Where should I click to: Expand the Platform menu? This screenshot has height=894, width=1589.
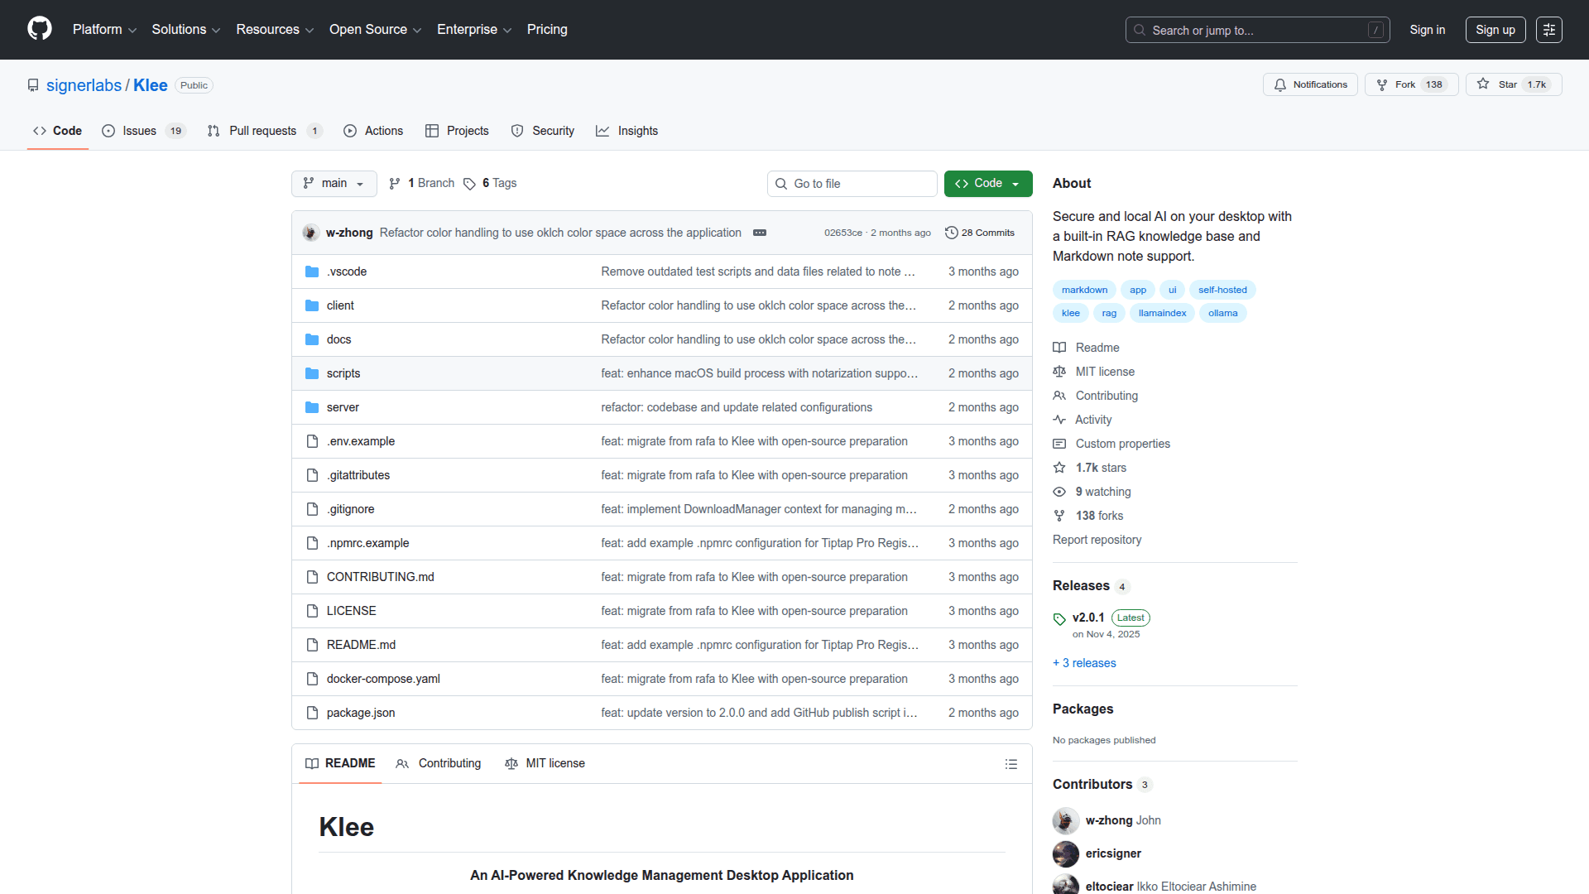click(104, 30)
